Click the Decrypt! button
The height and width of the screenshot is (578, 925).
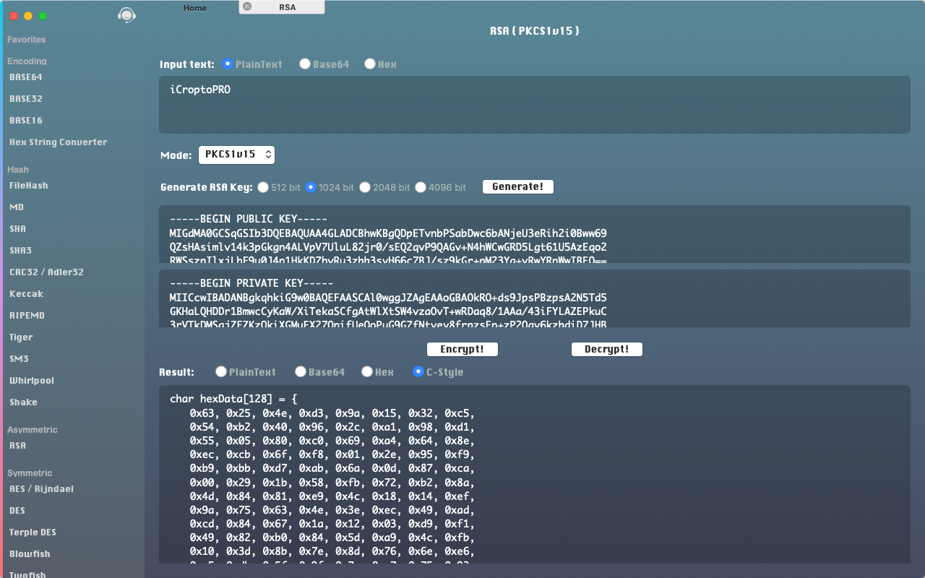coord(606,350)
